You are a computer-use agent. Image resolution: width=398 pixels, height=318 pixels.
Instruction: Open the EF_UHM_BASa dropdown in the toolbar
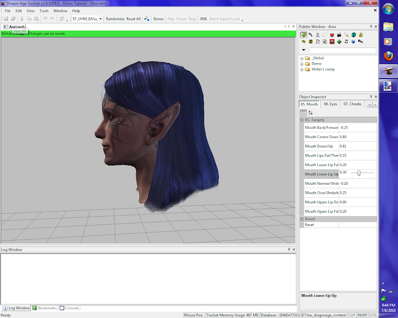(100, 19)
